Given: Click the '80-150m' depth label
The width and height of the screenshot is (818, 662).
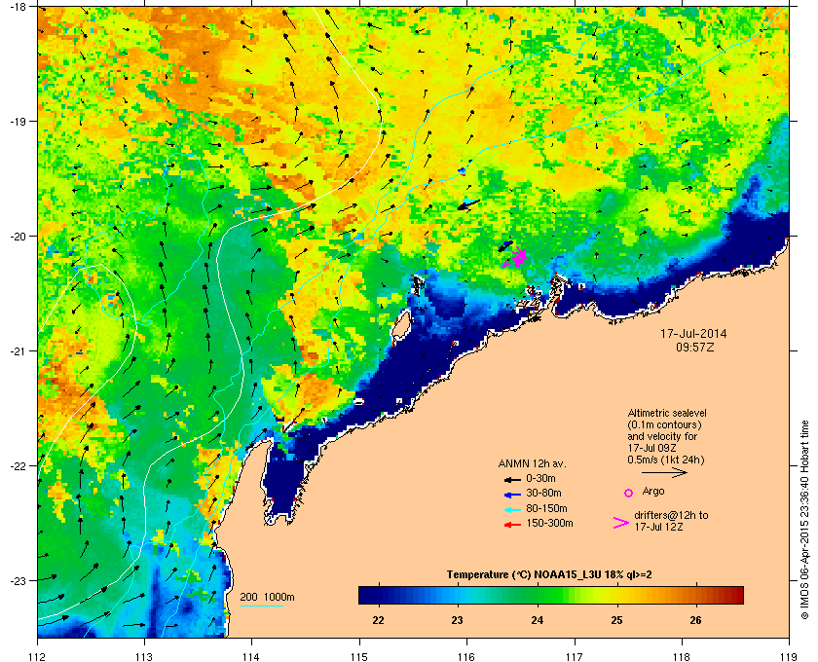Looking at the screenshot, I should point(546,508).
